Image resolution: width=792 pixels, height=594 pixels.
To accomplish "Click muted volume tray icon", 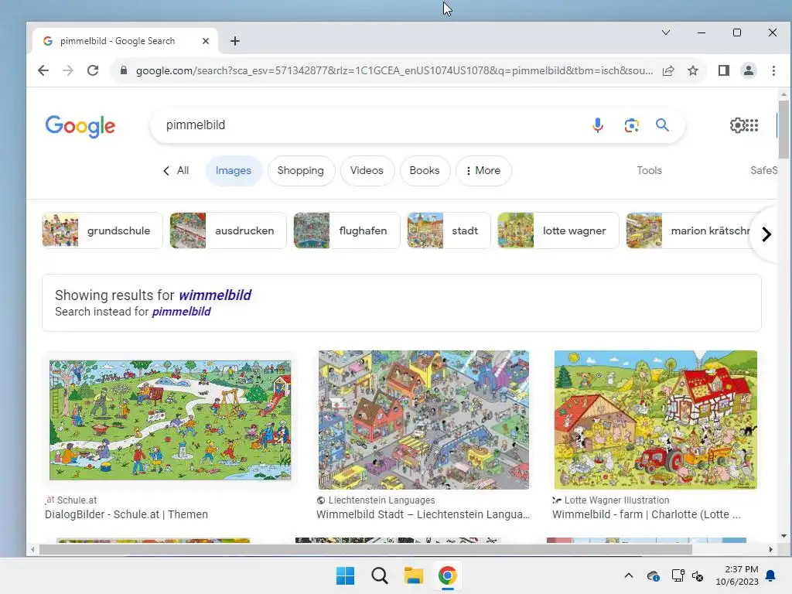I will tap(698, 575).
